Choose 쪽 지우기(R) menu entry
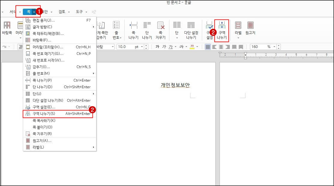Viewport: 334px width, 186px height. pos(60,134)
